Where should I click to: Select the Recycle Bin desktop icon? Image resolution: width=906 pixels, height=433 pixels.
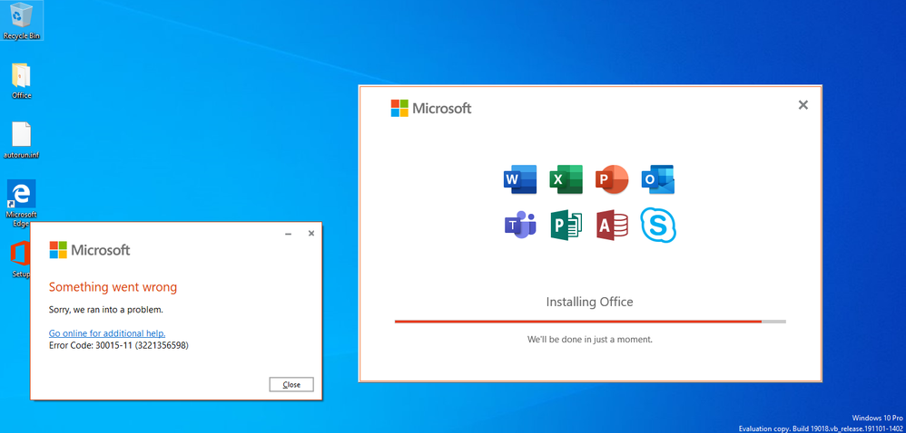(22, 21)
